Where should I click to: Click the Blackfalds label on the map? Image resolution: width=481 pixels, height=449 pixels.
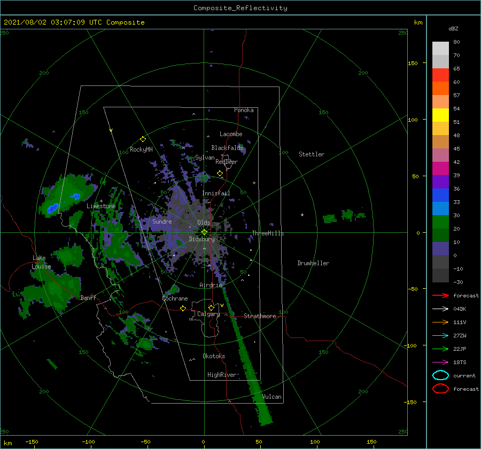[x=227, y=148]
